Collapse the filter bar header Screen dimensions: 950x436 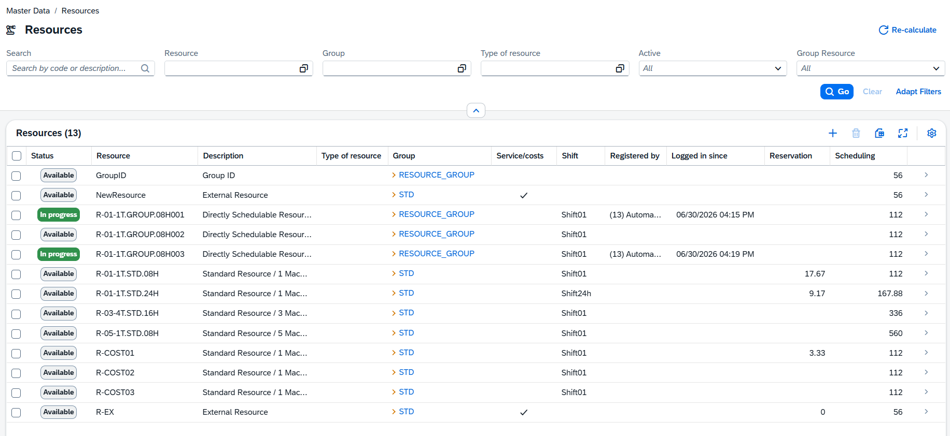tap(476, 110)
